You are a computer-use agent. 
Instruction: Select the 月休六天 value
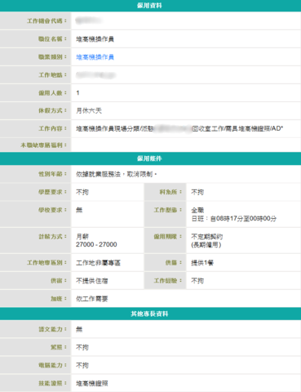point(89,111)
